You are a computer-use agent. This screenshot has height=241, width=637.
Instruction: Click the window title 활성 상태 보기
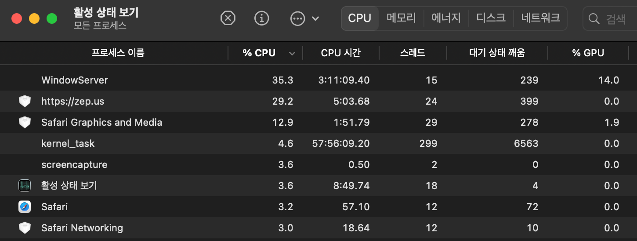pyautogui.click(x=106, y=12)
